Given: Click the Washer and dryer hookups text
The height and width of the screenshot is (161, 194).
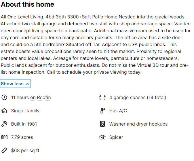Looking at the screenshot, I should coord(138,124).
